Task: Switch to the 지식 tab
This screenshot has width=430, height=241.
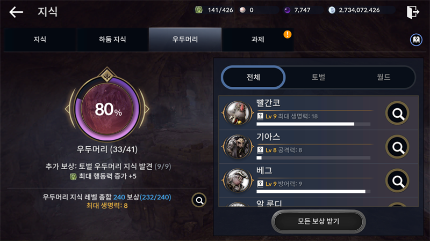Action: (x=40, y=39)
